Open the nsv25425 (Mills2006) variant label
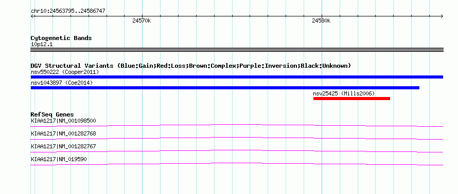Image resolution: width=458 pixels, height=194 pixels. pyautogui.click(x=344, y=93)
